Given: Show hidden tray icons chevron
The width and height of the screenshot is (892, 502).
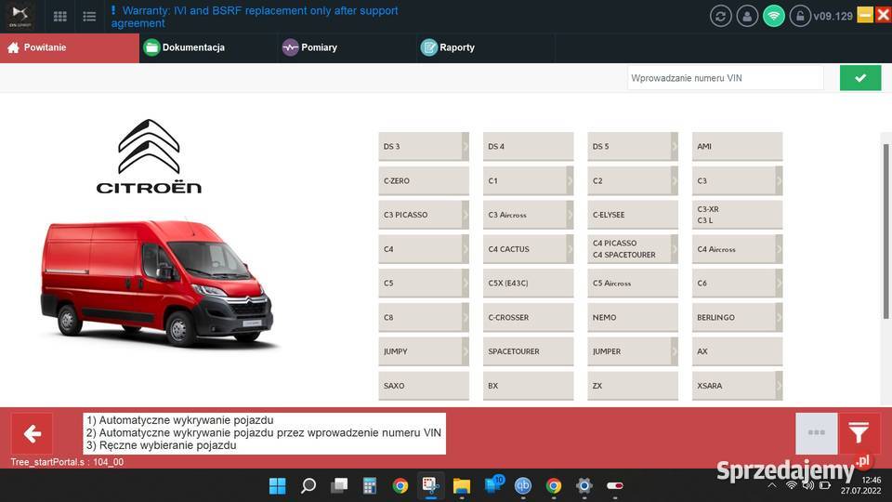Looking at the screenshot, I should pos(772,485).
